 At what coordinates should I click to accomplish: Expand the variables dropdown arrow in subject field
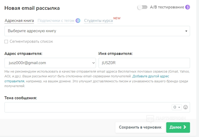coord(179,107)
